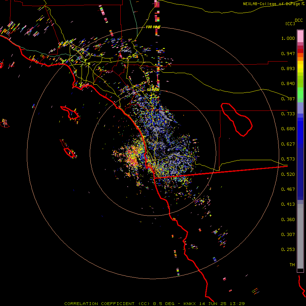Click the 100 NMI range ring label
The width and height of the screenshot is (306, 306).
click(153, 27)
